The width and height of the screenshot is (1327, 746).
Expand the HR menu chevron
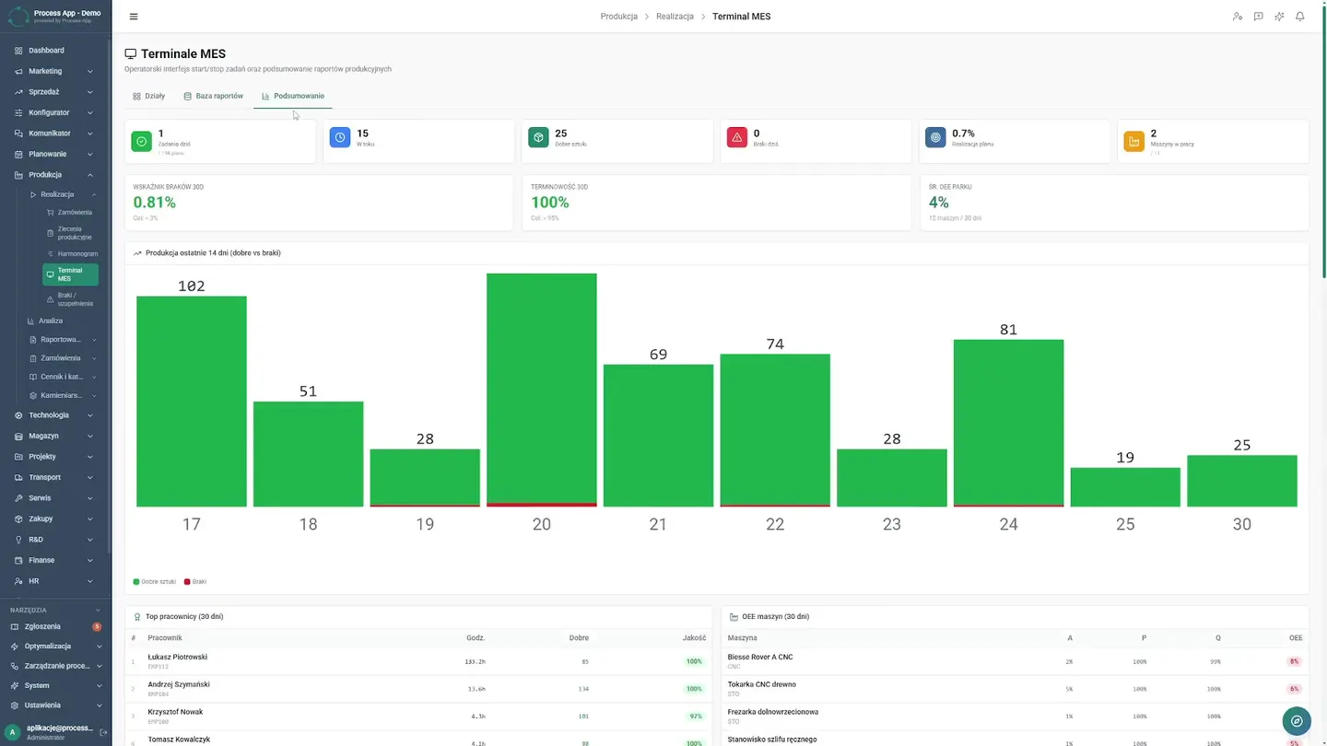click(90, 581)
